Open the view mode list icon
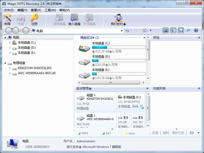This screenshot has width=204, height=153. point(145,30)
